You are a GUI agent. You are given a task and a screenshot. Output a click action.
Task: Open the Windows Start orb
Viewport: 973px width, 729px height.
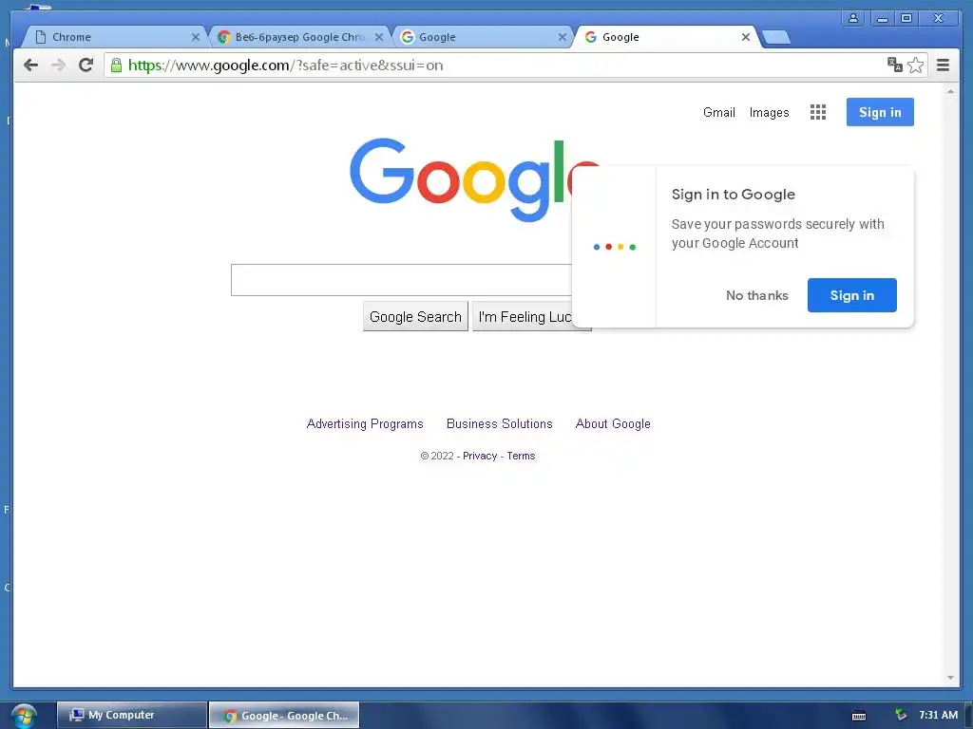pyautogui.click(x=24, y=716)
